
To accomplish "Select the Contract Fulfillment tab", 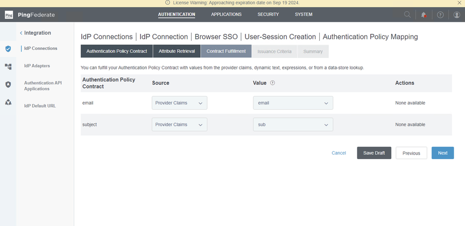I will pyautogui.click(x=226, y=51).
